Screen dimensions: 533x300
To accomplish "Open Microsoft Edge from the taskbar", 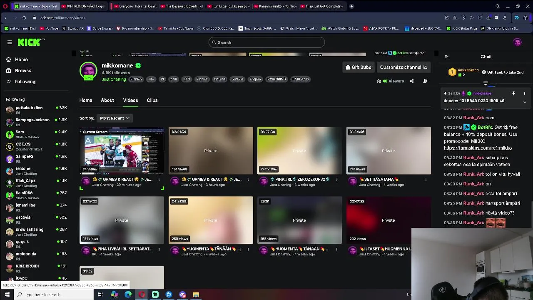I will pos(128,295).
